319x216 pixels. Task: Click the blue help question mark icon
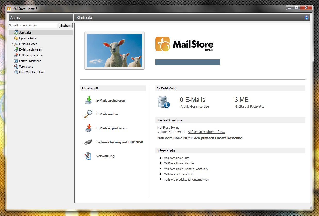306,18
